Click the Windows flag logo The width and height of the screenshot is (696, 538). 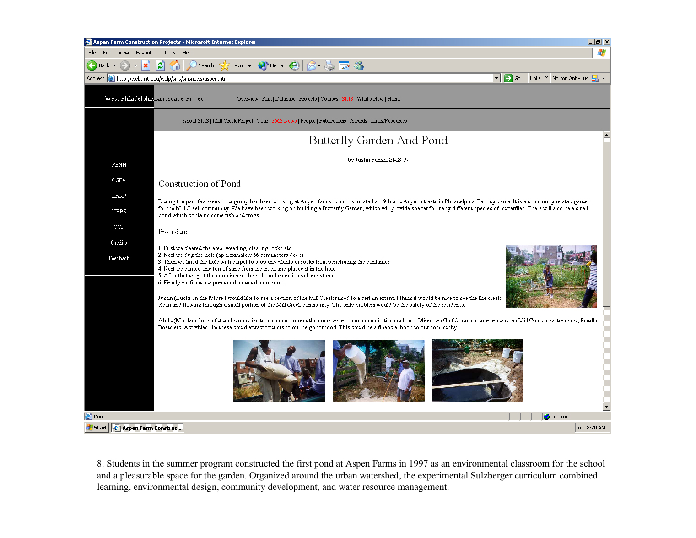pyautogui.click(x=601, y=53)
